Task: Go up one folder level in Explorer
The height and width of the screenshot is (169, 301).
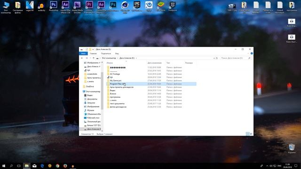Action: (x=94, y=58)
